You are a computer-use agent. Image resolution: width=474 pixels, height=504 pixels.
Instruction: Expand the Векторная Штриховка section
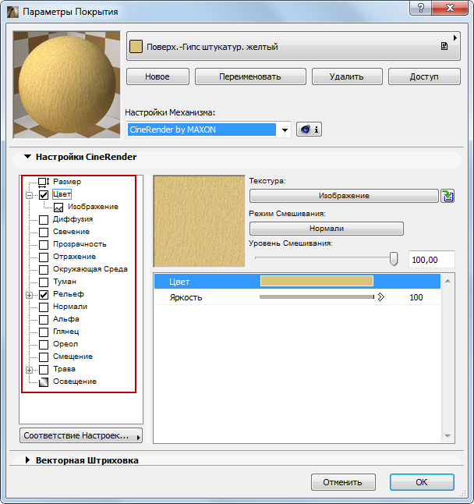[27, 460]
